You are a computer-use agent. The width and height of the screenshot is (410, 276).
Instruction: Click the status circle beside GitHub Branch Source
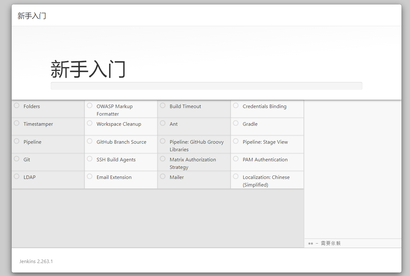coord(90,141)
